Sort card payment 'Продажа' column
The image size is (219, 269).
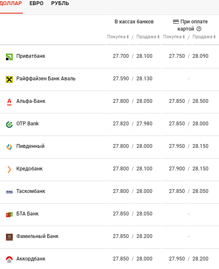[204, 37]
